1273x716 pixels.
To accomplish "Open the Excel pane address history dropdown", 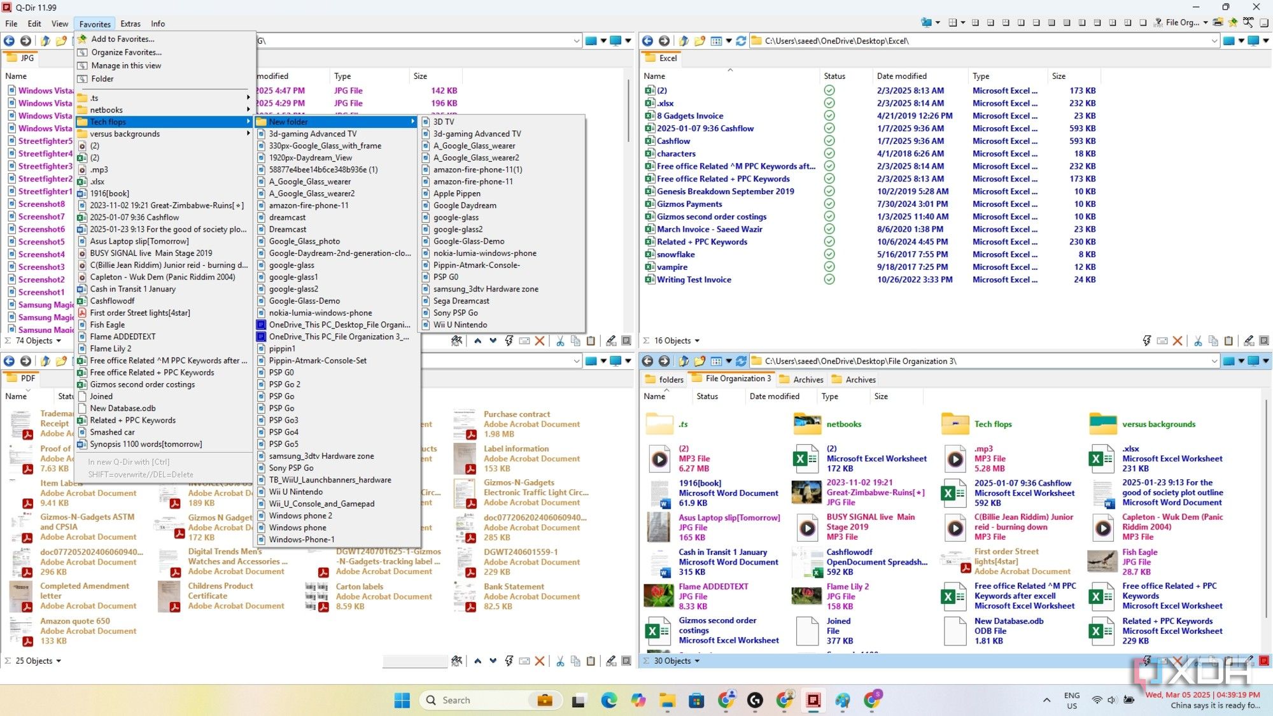I will [x=1214, y=41].
